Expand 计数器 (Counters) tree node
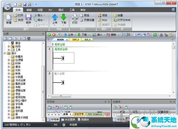 click(9, 77)
